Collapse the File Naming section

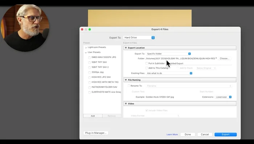pos(126,80)
